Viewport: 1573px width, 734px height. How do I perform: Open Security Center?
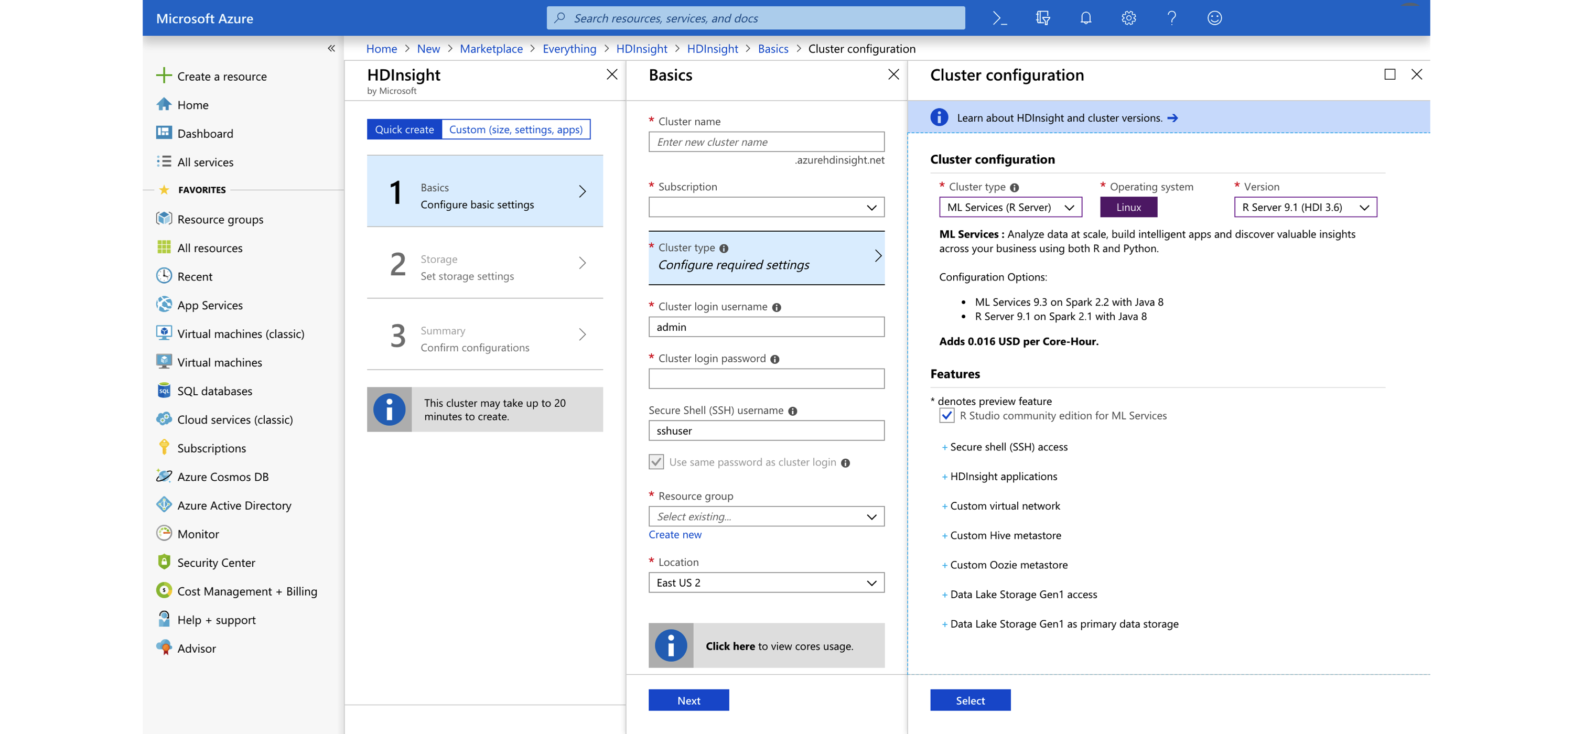(x=216, y=563)
